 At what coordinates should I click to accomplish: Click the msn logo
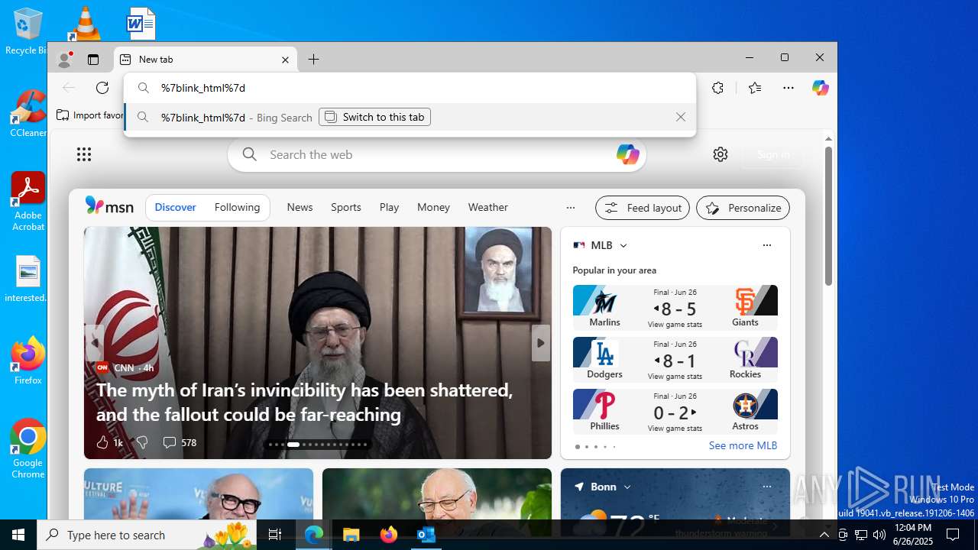[x=109, y=206]
